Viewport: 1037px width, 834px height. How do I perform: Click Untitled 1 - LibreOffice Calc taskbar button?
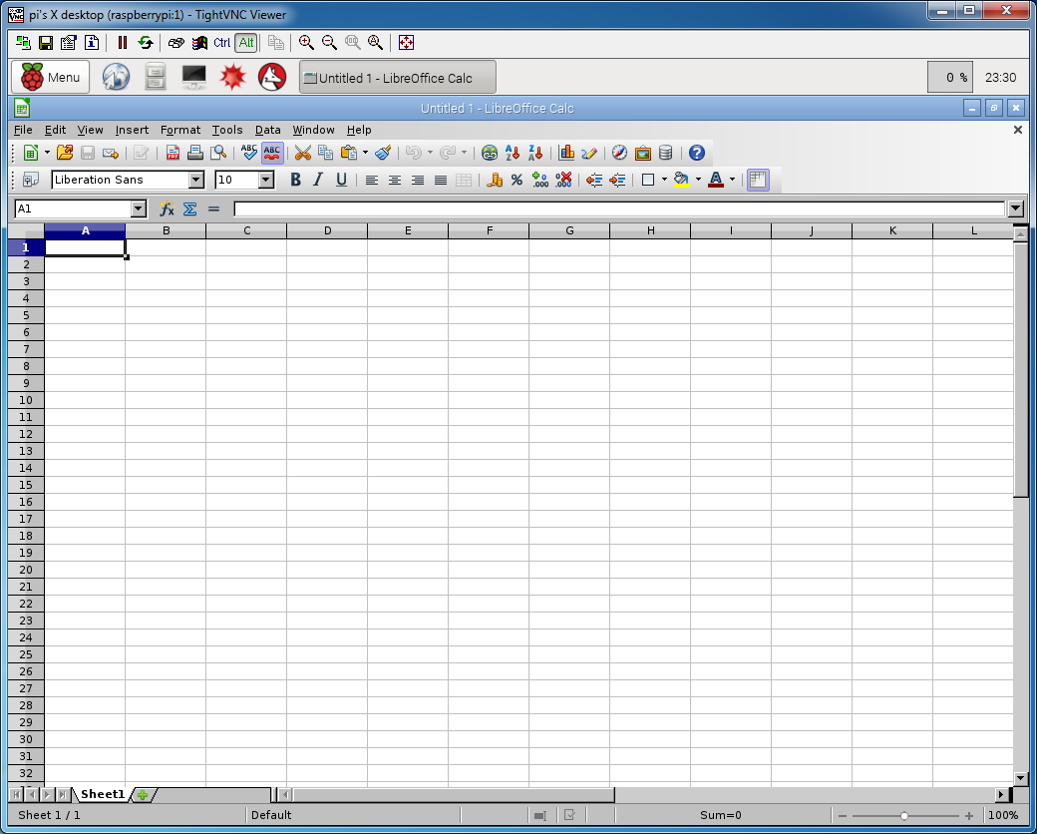(x=398, y=78)
